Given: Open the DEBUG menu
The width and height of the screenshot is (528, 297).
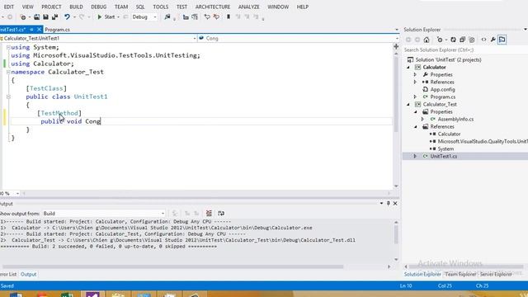Looking at the screenshot, I should (99, 7).
